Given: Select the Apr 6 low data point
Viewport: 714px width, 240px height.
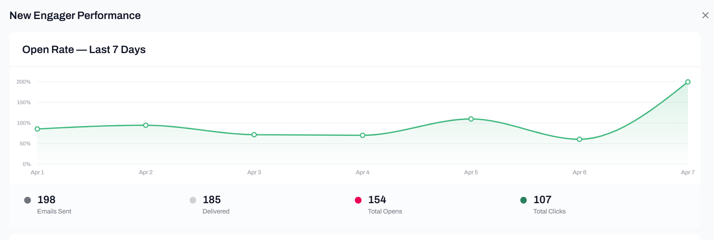Looking at the screenshot, I should [x=579, y=139].
